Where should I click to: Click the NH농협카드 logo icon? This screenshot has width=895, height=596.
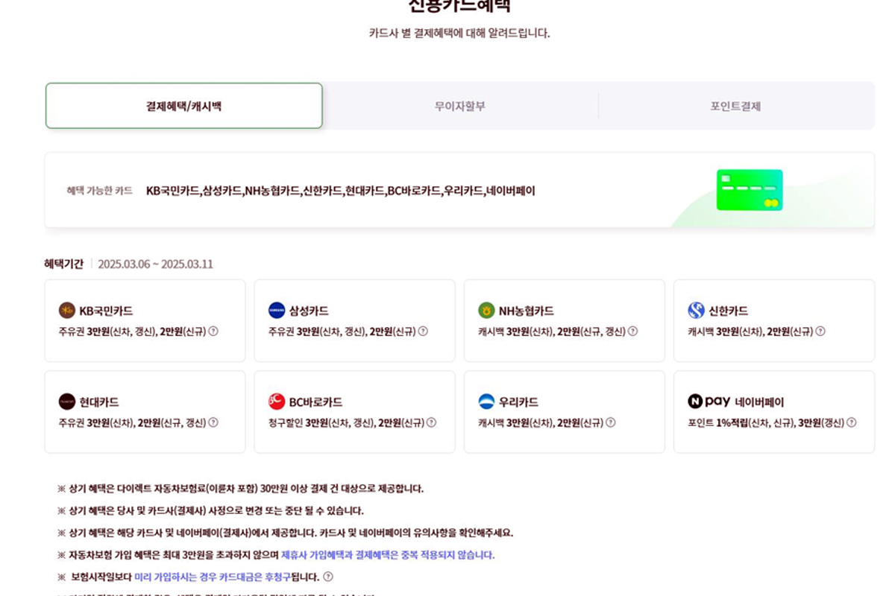coord(486,311)
